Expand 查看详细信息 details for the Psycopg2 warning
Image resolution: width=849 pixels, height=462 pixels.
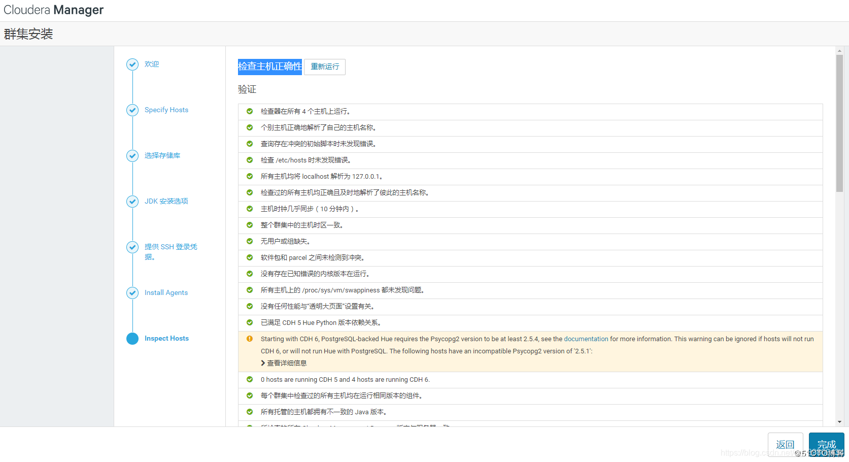284,363
